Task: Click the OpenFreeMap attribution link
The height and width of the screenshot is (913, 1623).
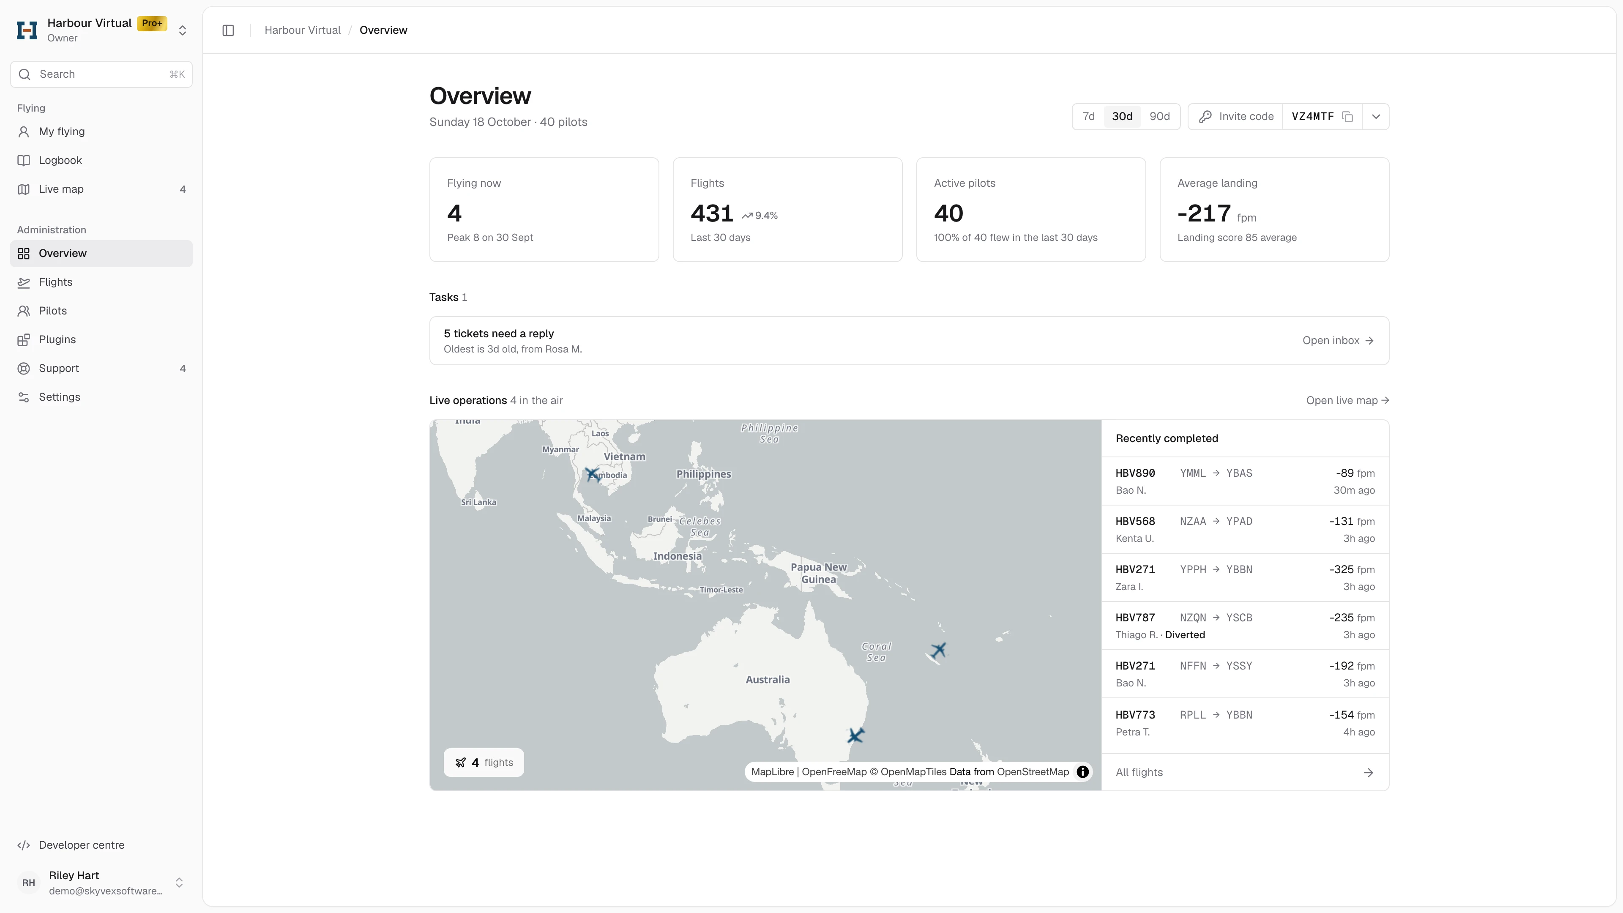Action: [x=834, y=772]
